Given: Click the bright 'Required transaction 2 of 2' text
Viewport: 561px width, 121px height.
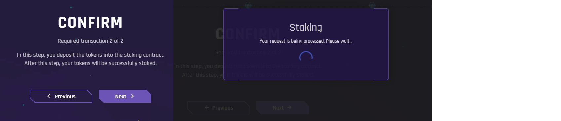Looking at the screenshot, I should tap(91, 41).
